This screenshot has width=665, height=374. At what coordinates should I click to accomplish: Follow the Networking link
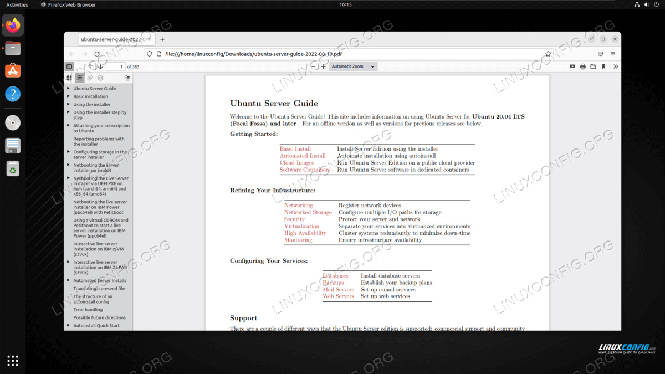pyautogui.click(x=299, y=206)
